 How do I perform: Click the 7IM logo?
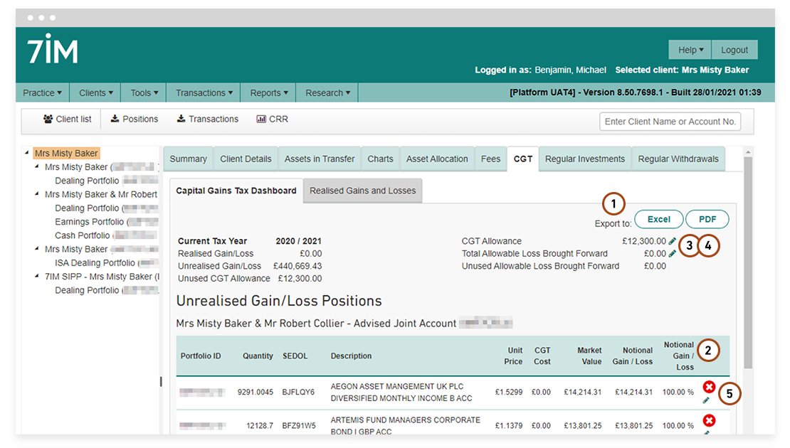(53, 49)
